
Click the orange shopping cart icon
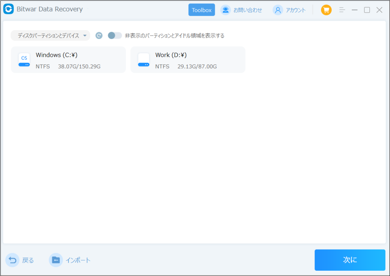tap(326, 10)
